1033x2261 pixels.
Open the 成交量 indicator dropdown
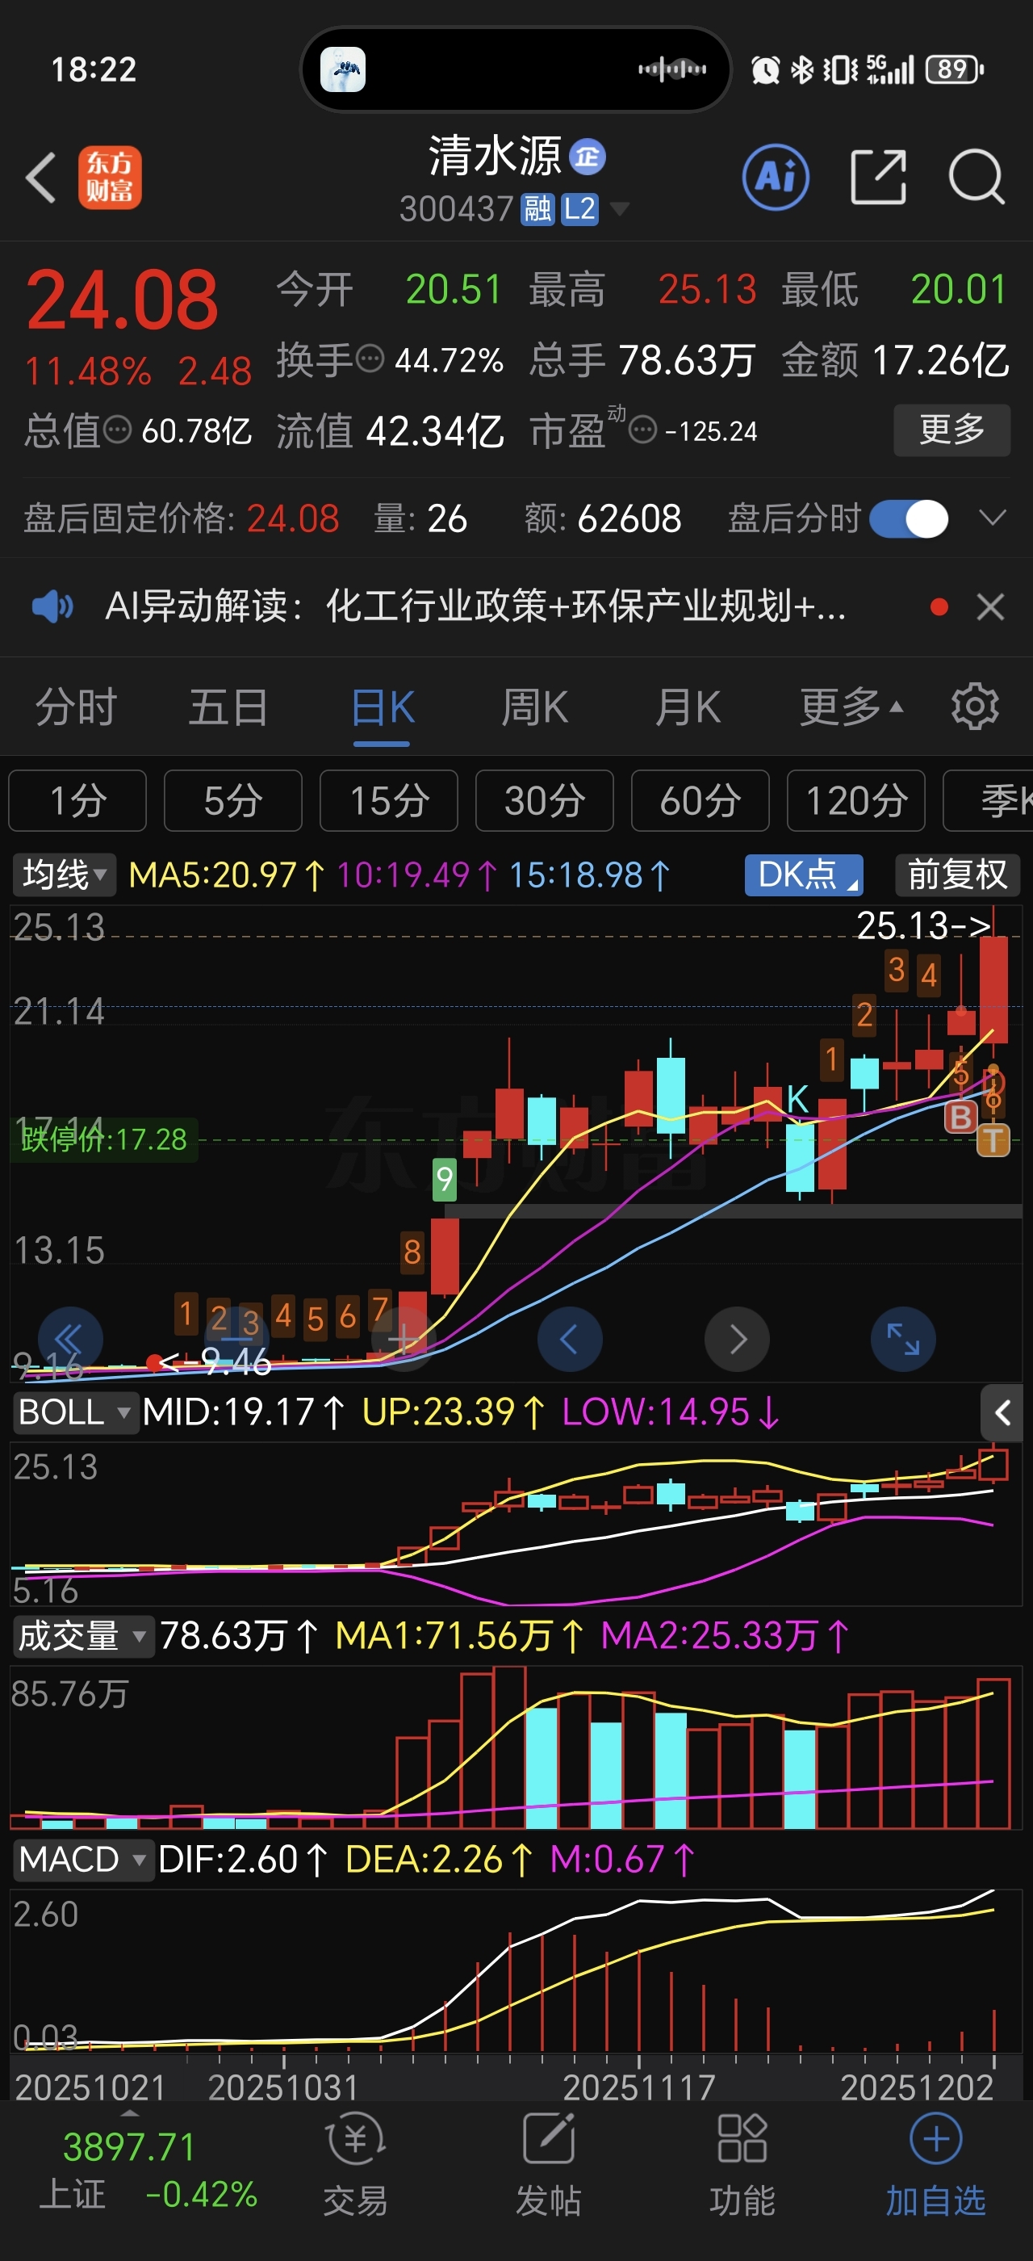pos(83,1636)
